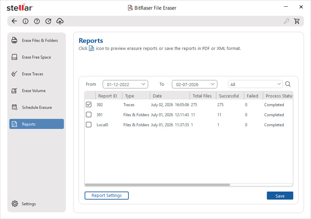
Task: Click the Total Files column header
Action: pos(203,96)
